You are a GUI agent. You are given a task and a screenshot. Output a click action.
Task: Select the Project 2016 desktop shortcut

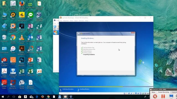tap(30, 72)
